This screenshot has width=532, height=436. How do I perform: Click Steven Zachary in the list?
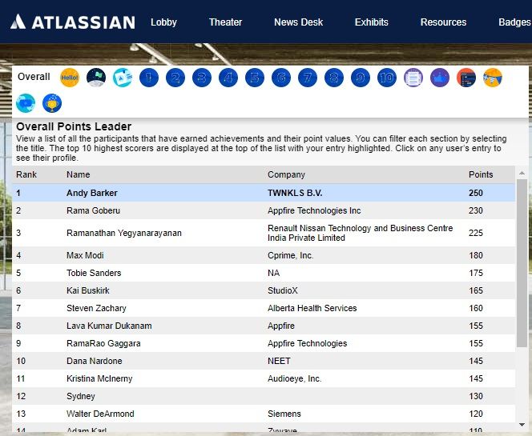click(96, 308)
